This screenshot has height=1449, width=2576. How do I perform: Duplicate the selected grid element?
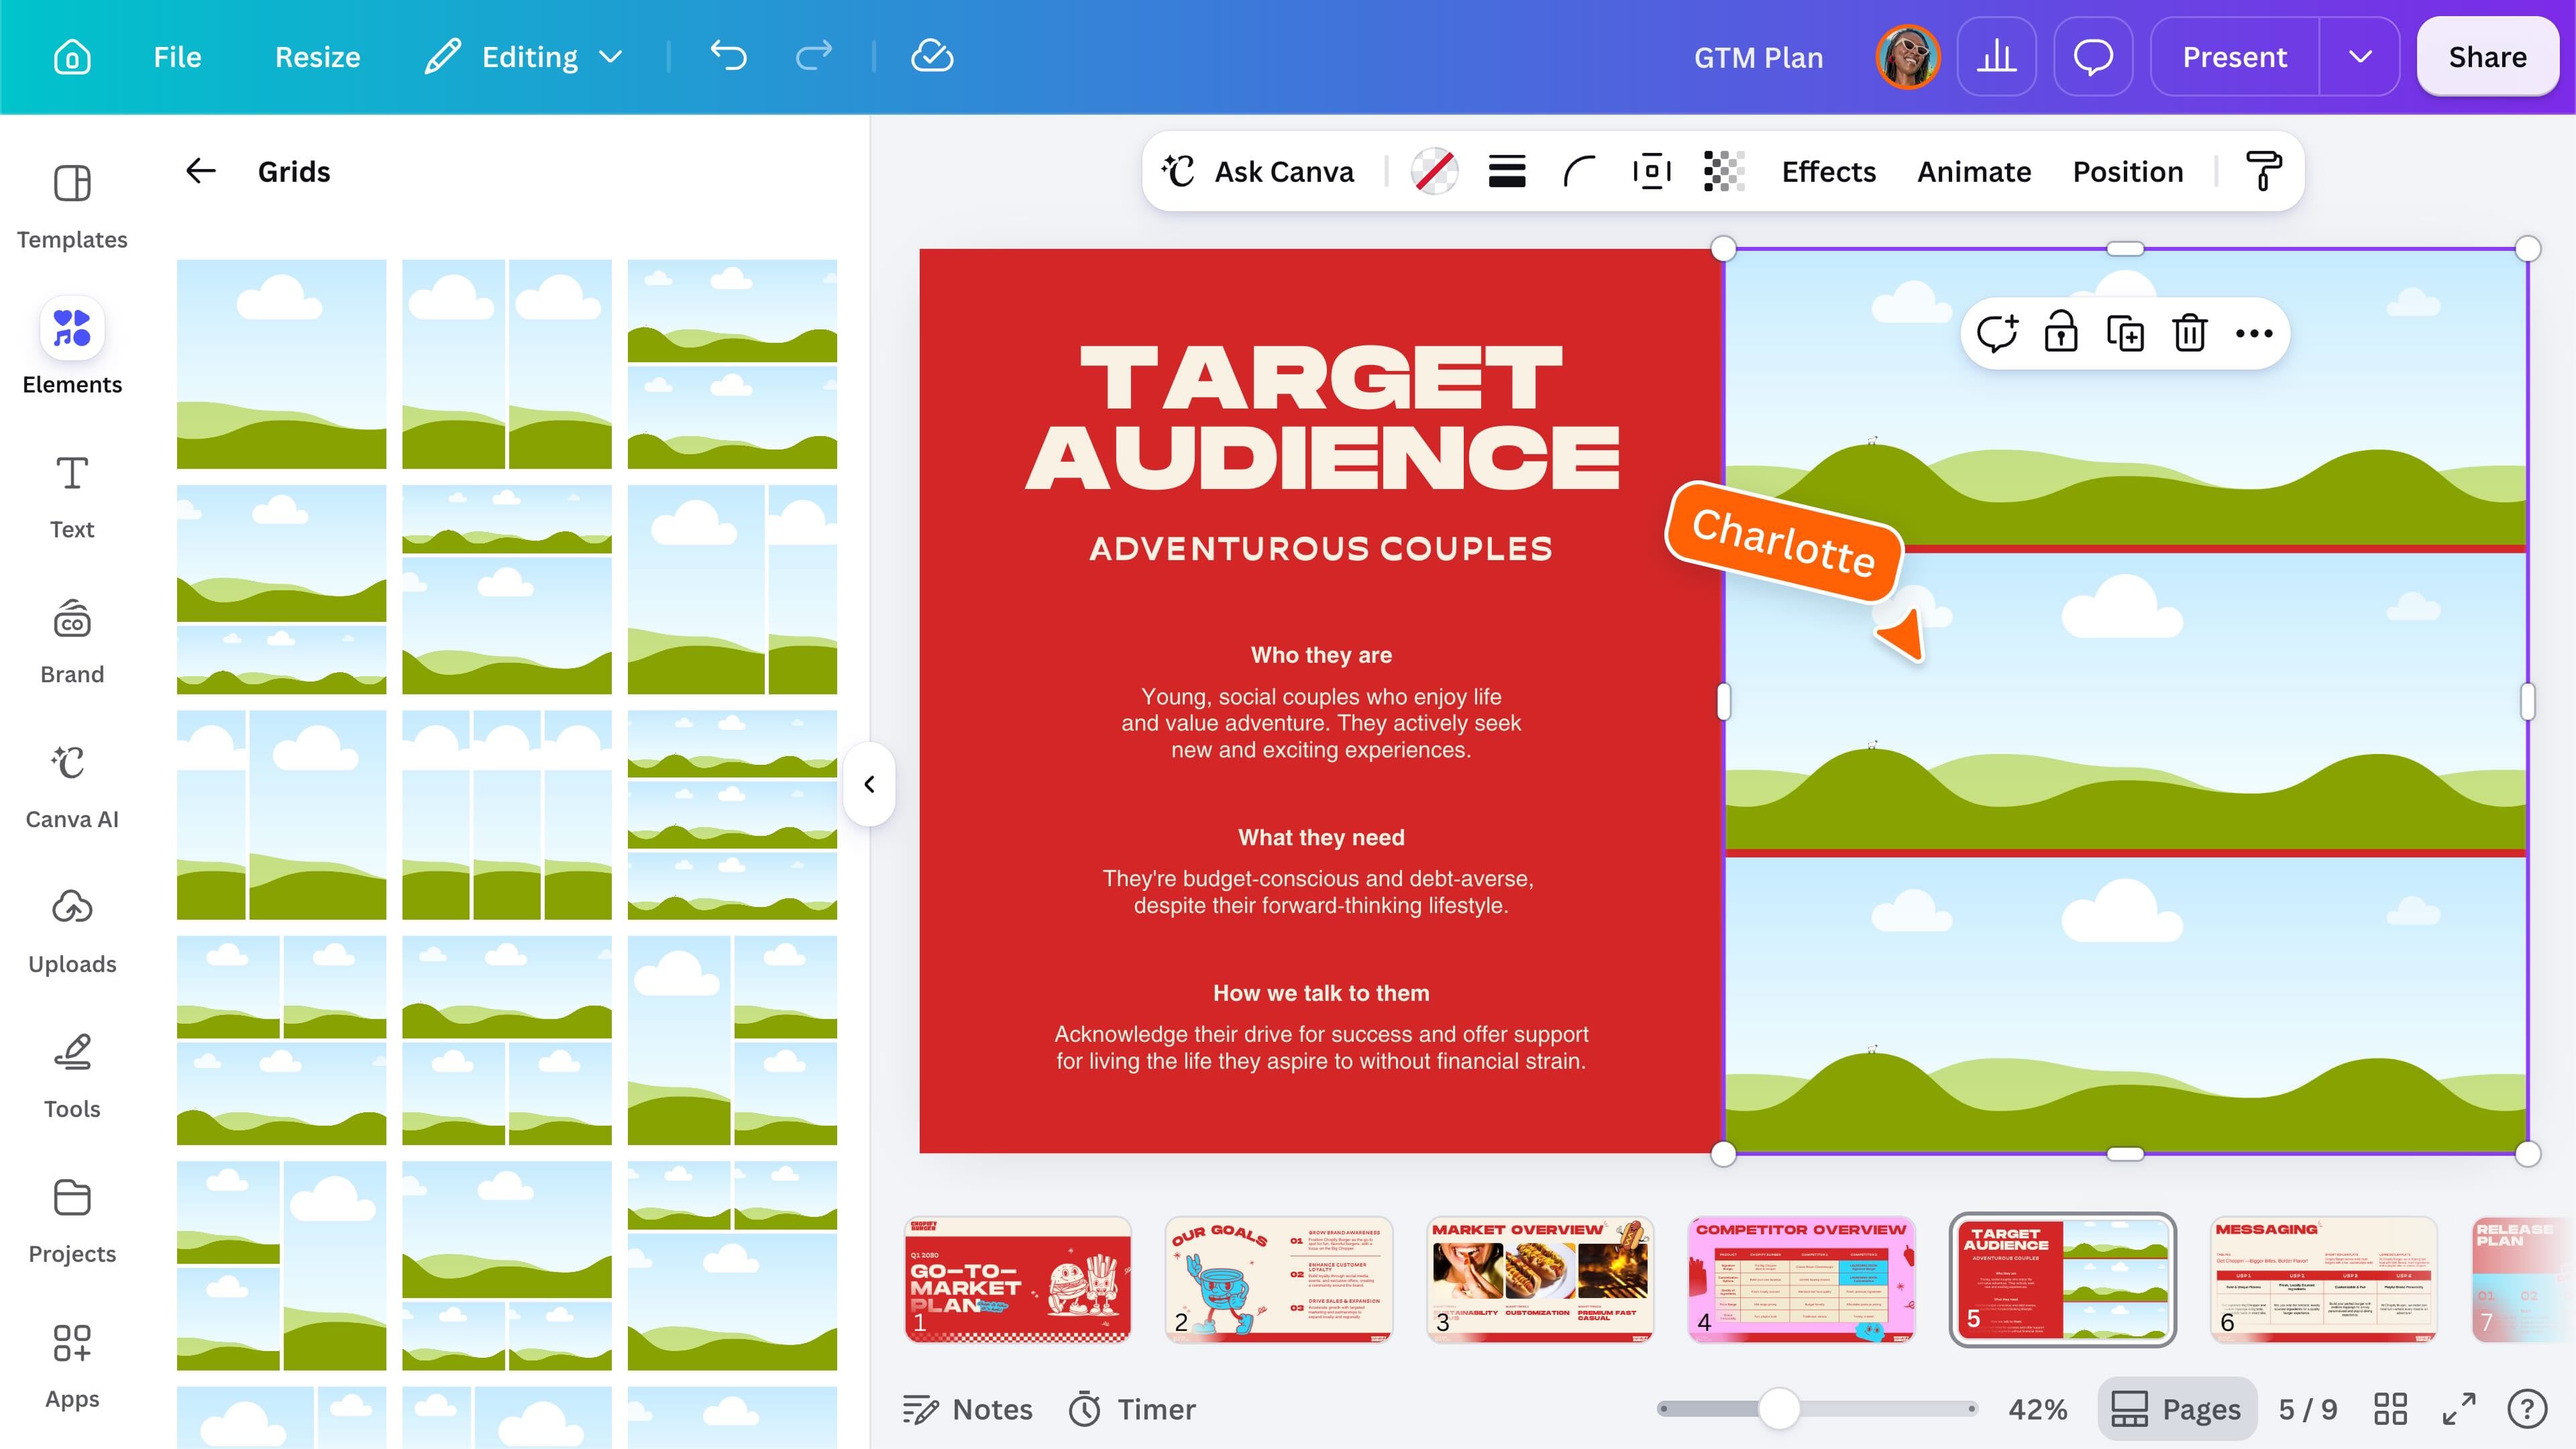pyautogui.click(x=2125, y=333)
